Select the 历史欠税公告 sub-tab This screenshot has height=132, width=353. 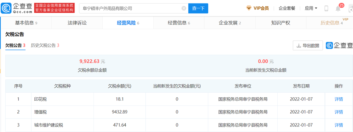pyautogui.click(x=45, y=45)
